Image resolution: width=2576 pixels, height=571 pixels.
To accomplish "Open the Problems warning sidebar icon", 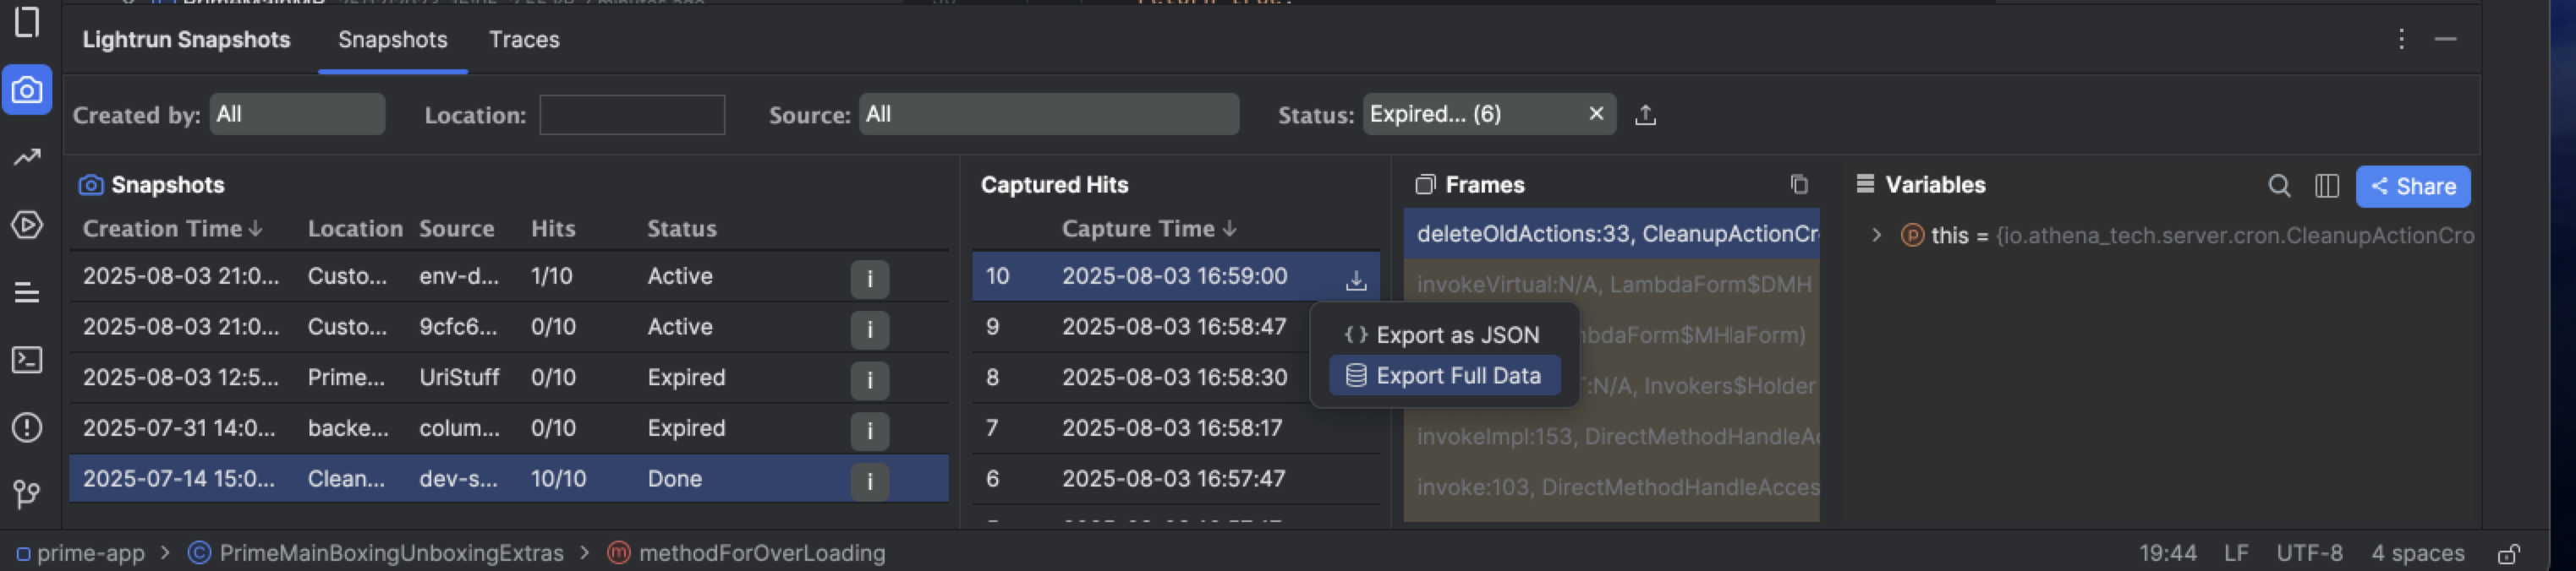I will 27,428.
